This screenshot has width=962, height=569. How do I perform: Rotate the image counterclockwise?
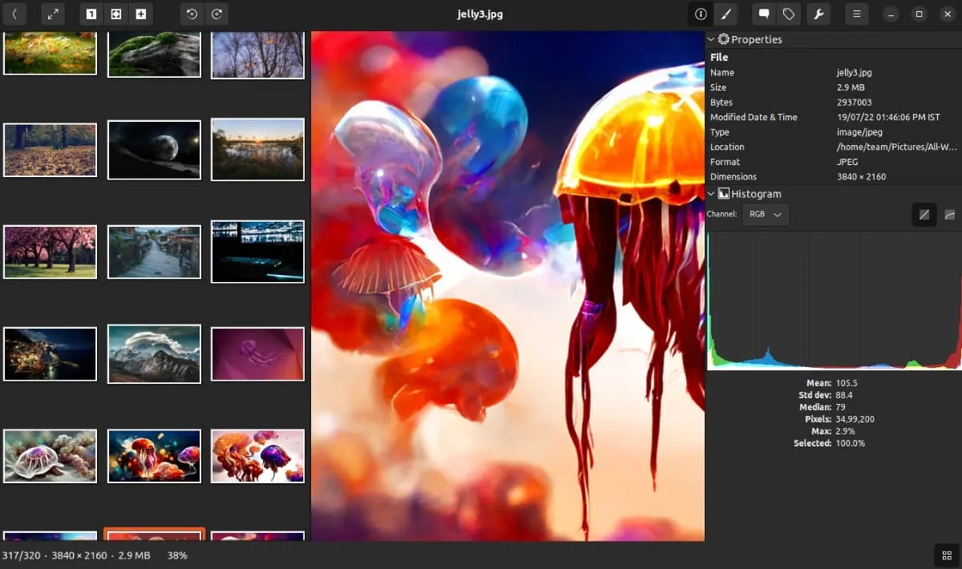click(x=192, y=14)
